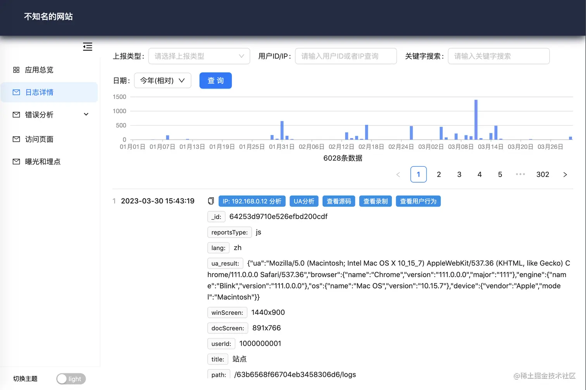Expand the 错误分析 submenu chevron
This screenshot has width=586, height=390.
point(86,114)
